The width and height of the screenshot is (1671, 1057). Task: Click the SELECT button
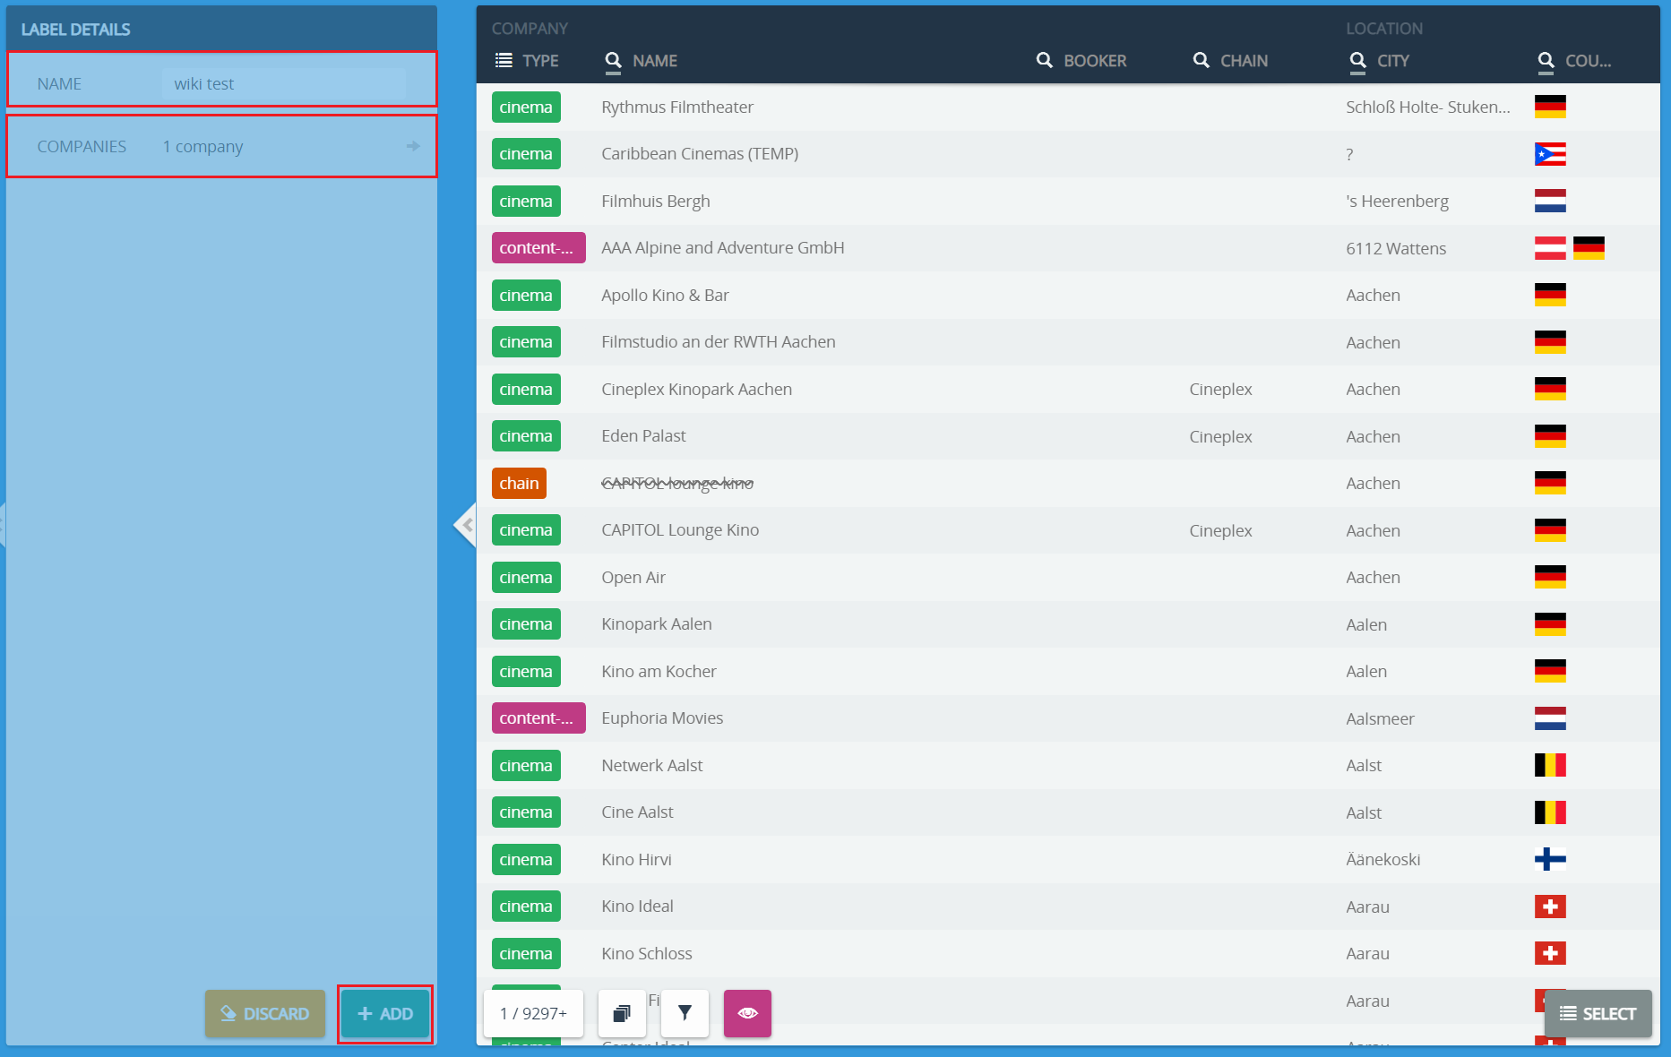(x=1598, y=1014)
